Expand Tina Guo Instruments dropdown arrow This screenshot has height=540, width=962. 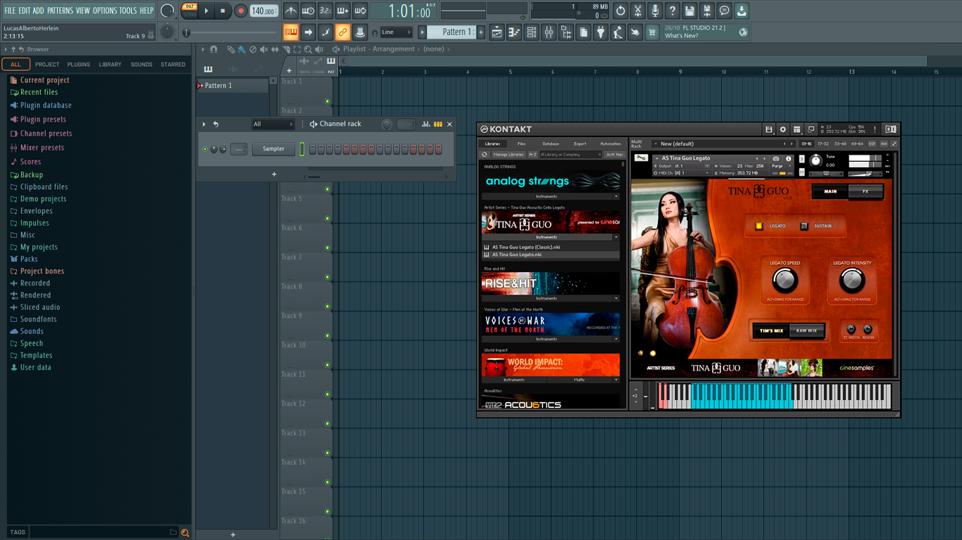[x=616, y=238]
